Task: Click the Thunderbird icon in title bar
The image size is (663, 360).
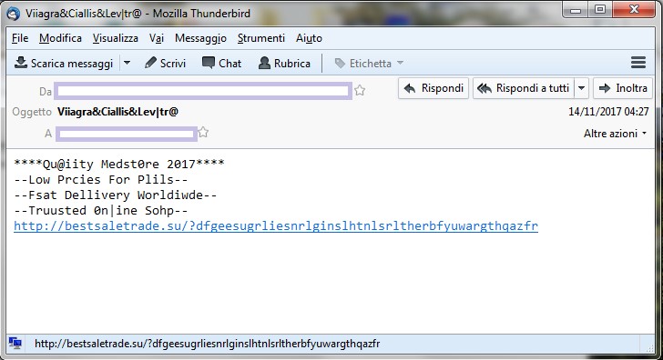Action: tap(13, 14)
